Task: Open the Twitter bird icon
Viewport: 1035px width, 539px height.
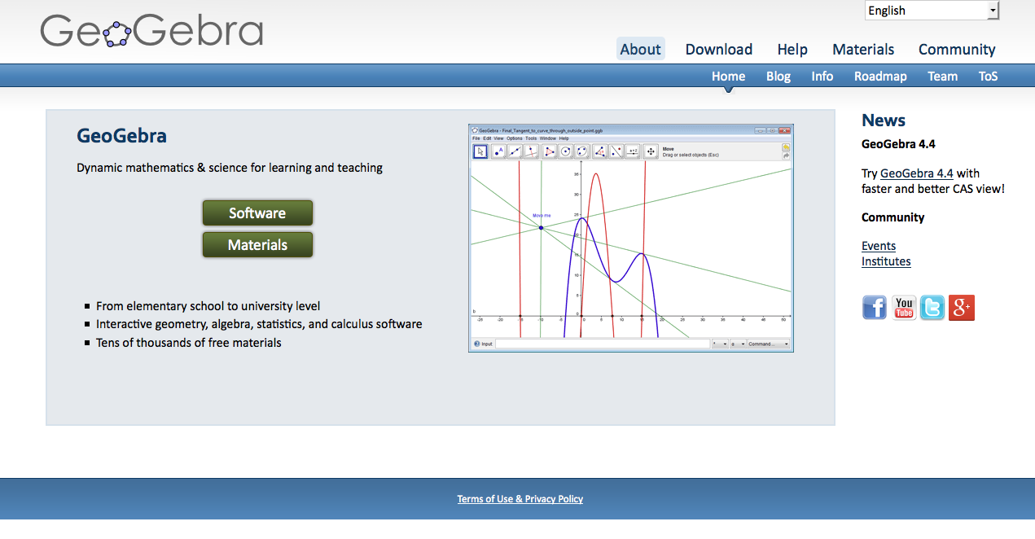Action: click(x=932, y=308)
